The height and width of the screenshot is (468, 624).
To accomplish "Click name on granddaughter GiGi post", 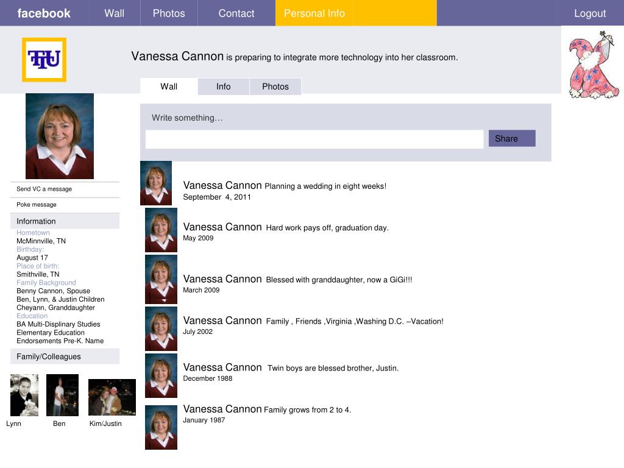I will click(x=222, y=279).
